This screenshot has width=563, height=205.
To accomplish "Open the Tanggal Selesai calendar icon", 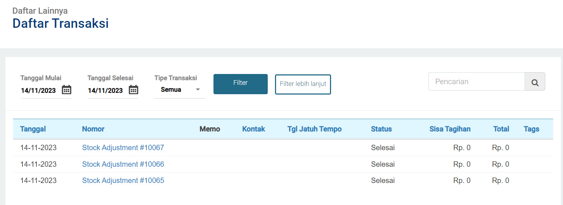I will [x=134, y=90].
